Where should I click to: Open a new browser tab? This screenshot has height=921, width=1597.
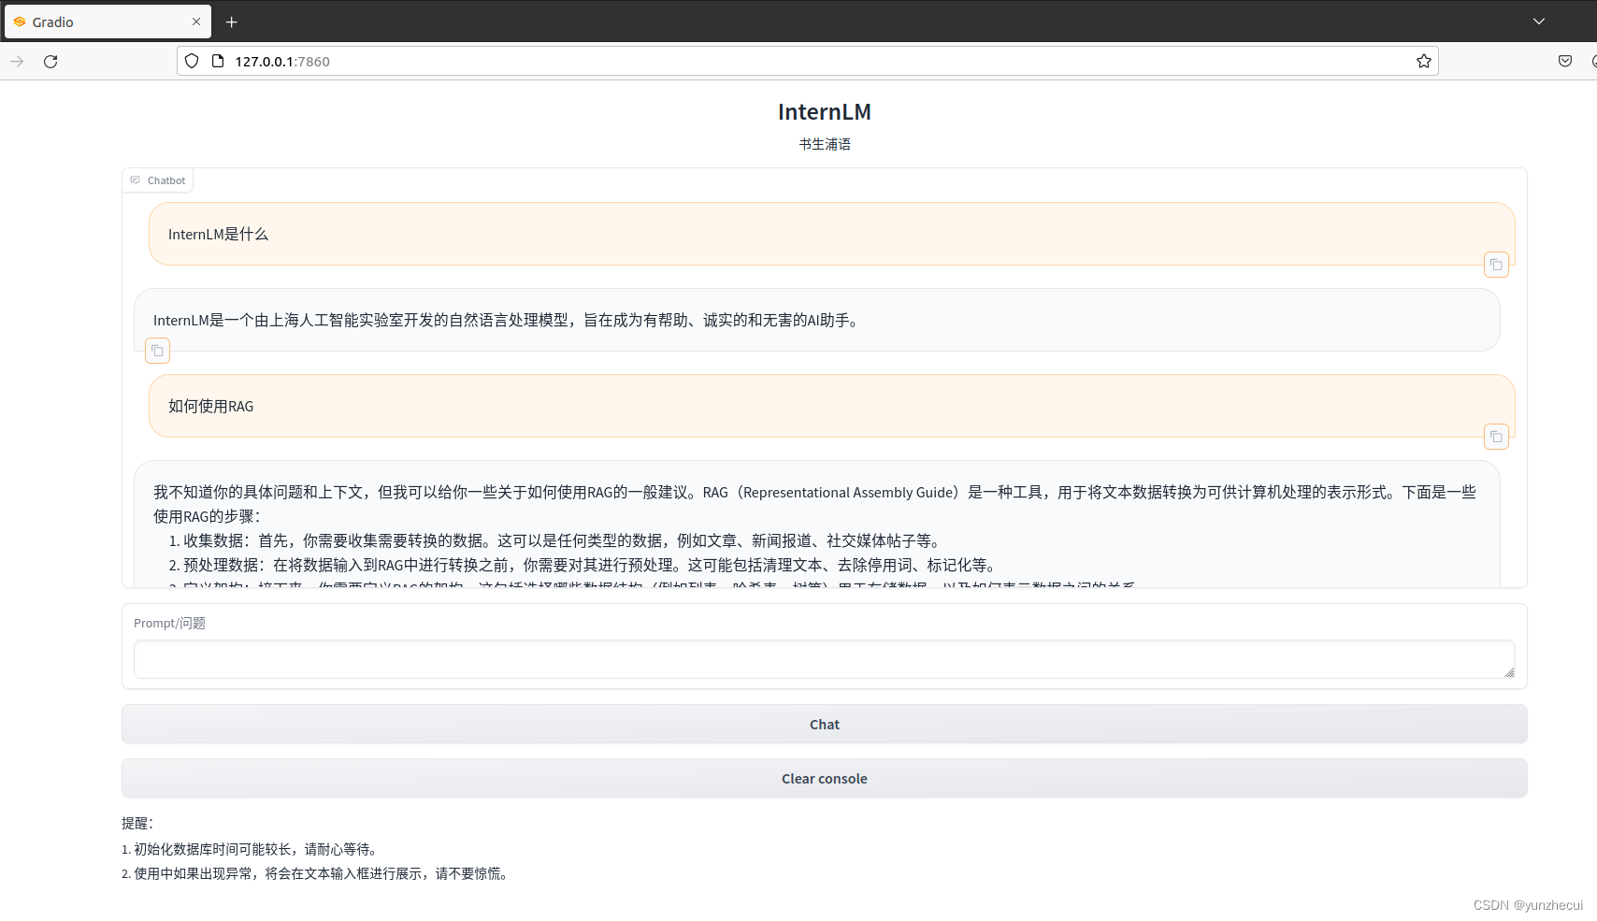pyautogui.click(x=231, y=22)
